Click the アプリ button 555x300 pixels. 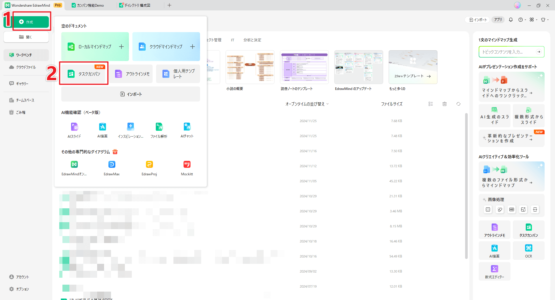498,20
